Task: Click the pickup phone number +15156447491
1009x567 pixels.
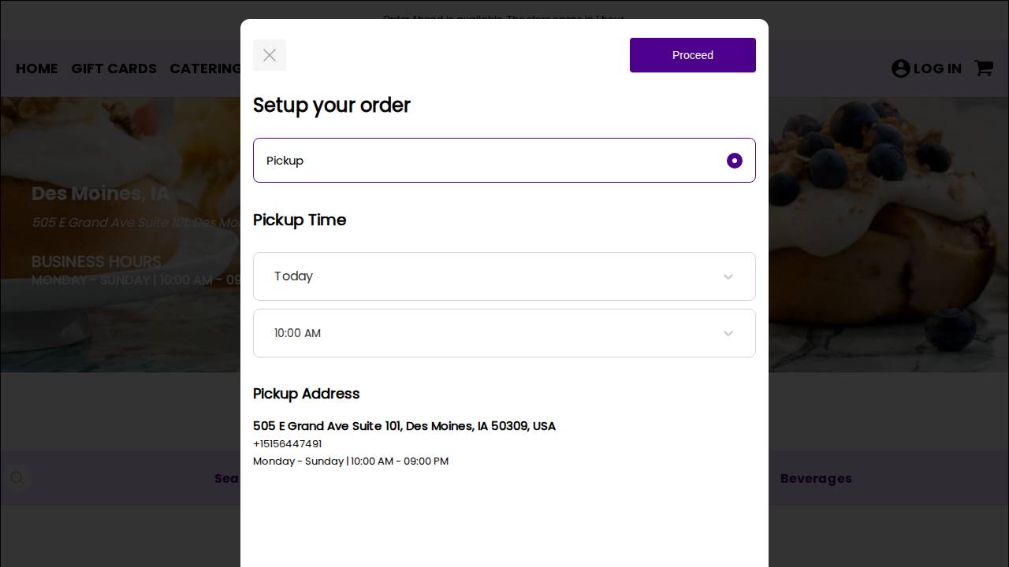Action: (x=287, y=443)
